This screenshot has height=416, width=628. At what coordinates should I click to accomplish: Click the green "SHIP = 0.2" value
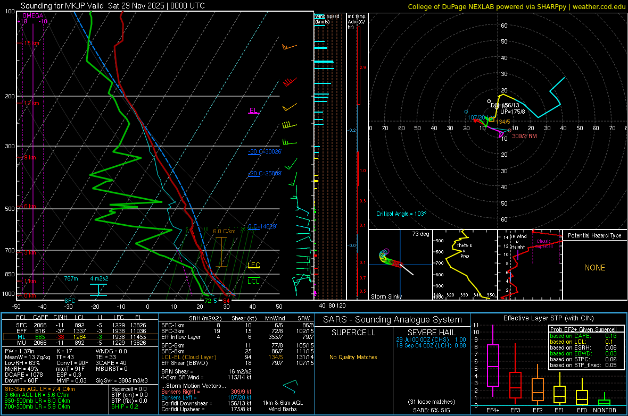(125, 406)
